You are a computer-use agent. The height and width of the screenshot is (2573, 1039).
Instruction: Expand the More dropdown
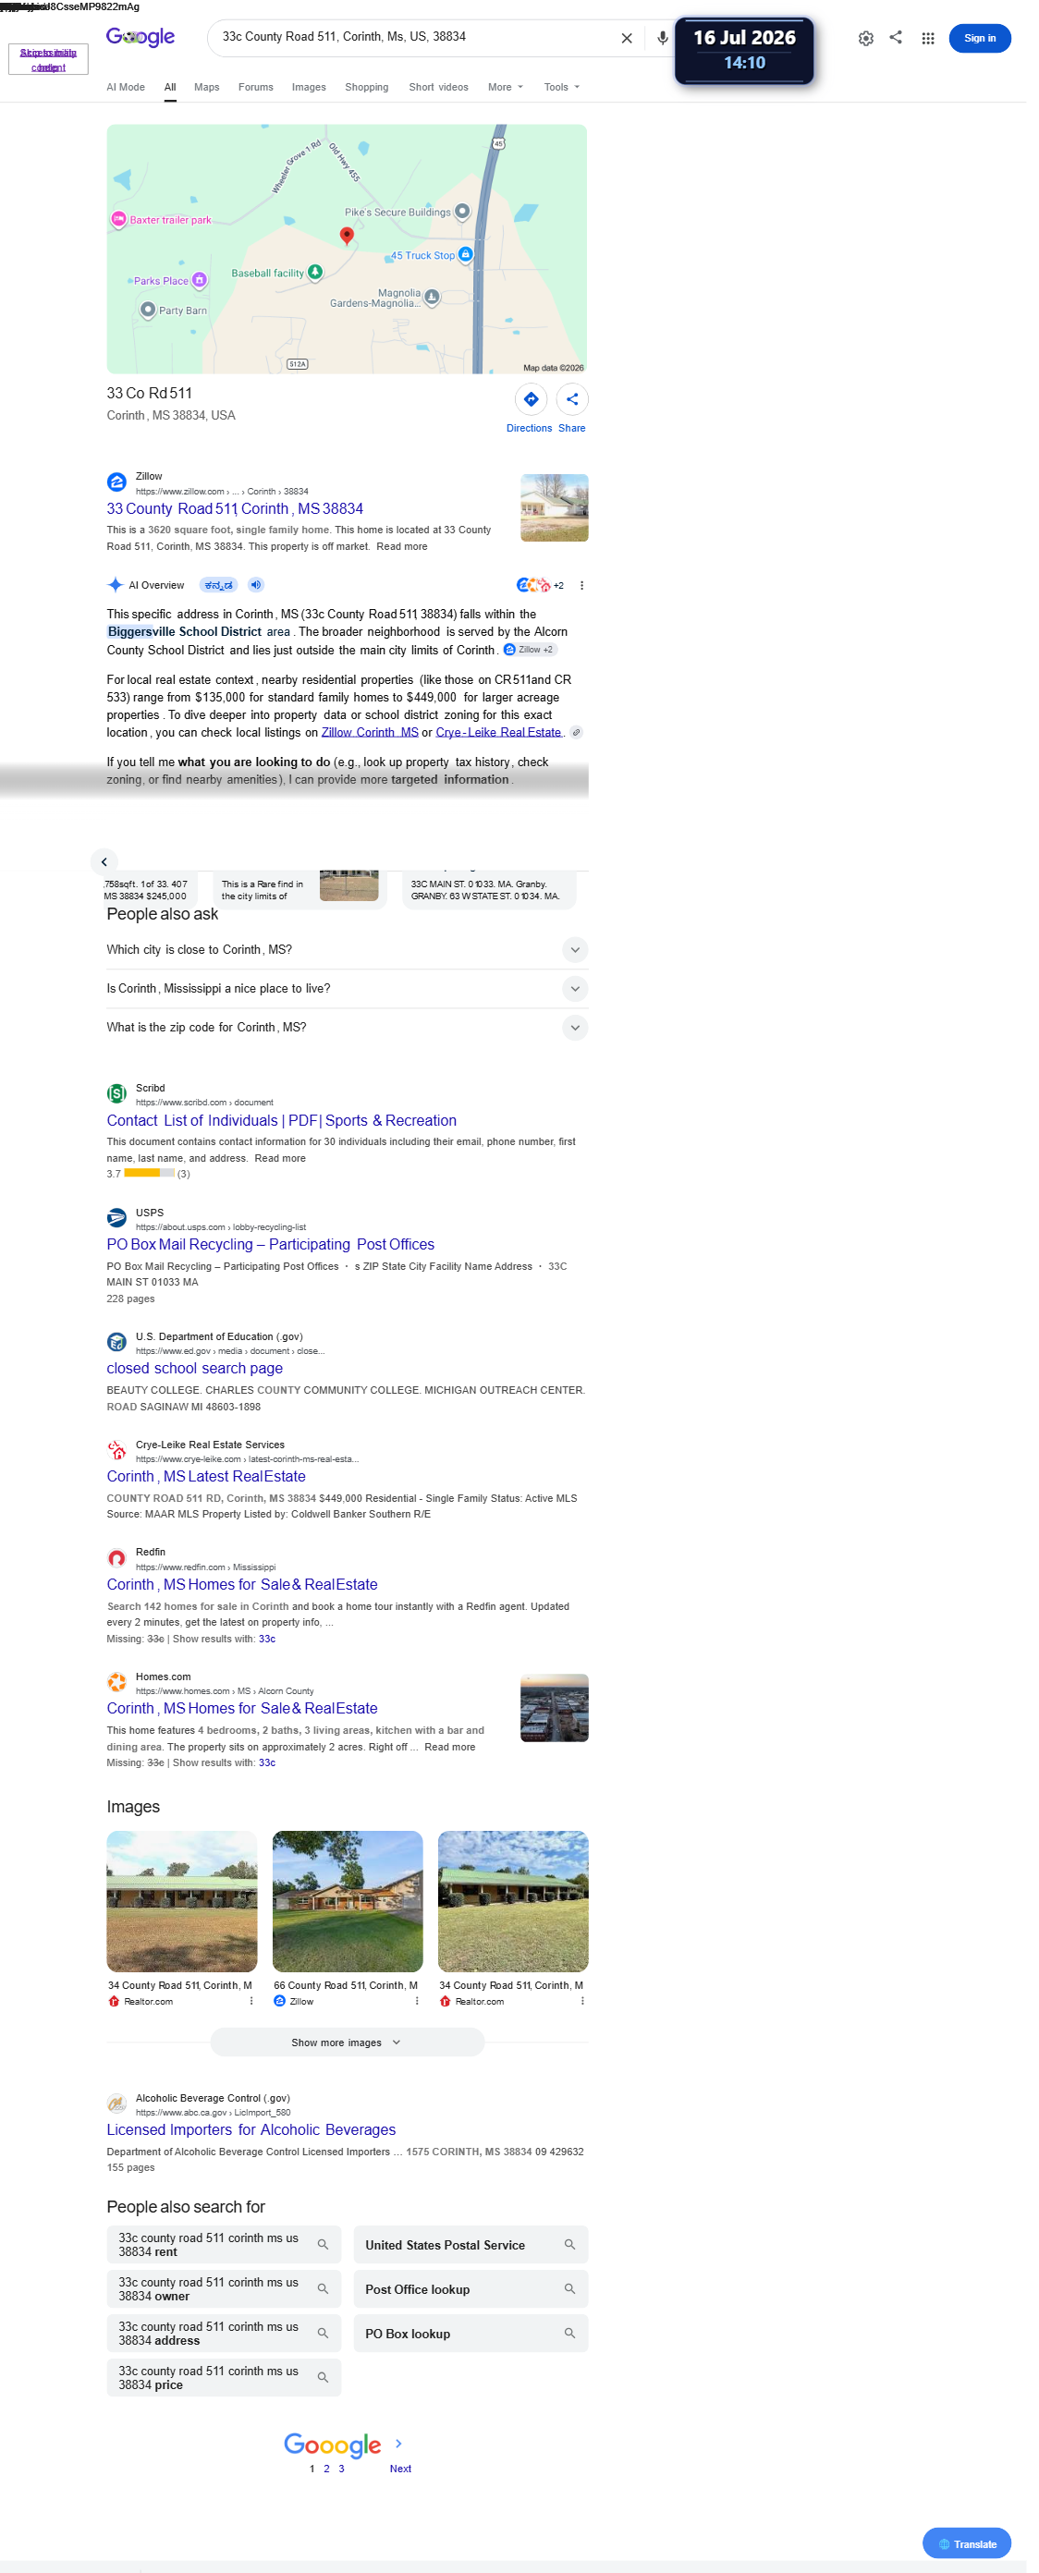pyautogui.click(x=506, y=87)
